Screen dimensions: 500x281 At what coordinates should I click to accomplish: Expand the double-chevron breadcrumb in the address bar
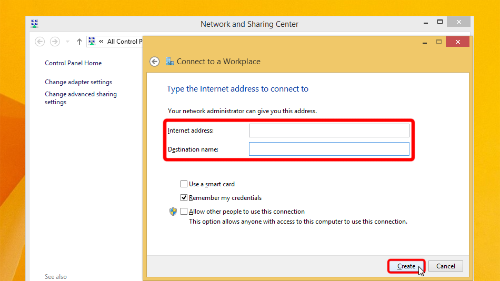click(x=101, y=42)
